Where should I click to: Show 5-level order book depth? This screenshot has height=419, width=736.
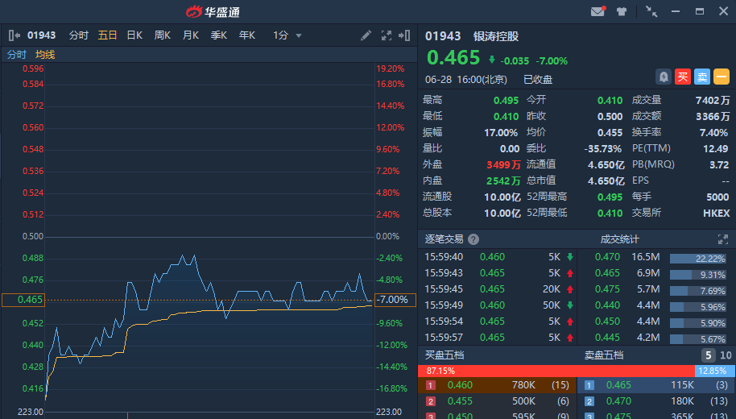point(709,355)
